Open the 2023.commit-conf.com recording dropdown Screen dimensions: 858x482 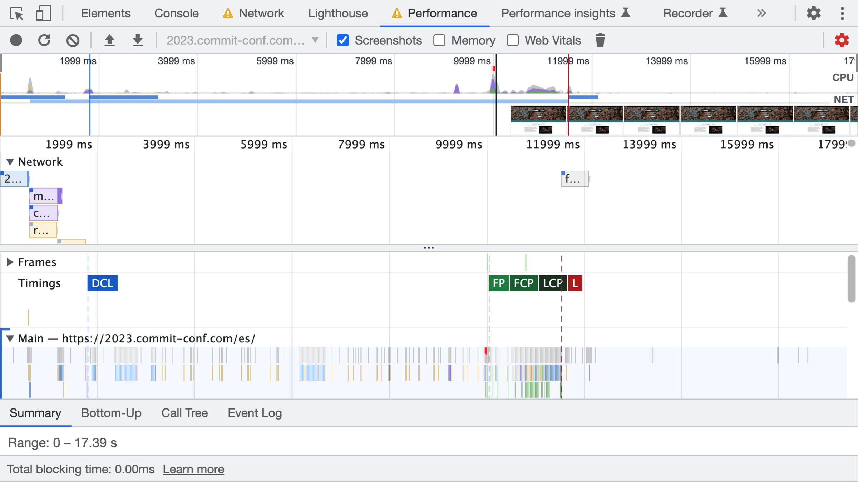(242, 40)
